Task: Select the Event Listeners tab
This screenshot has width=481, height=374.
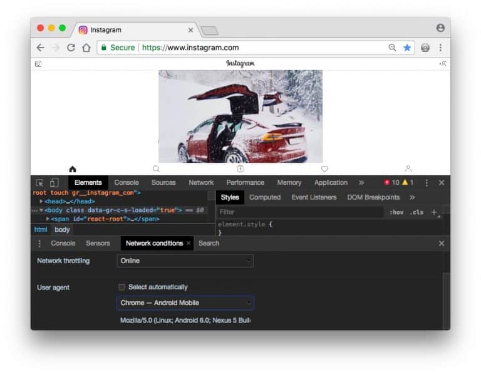Action: click(314, 197)
